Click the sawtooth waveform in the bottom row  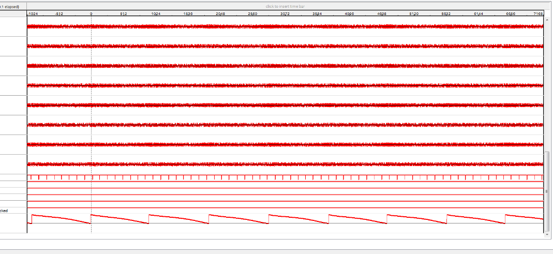click(285, 219)
